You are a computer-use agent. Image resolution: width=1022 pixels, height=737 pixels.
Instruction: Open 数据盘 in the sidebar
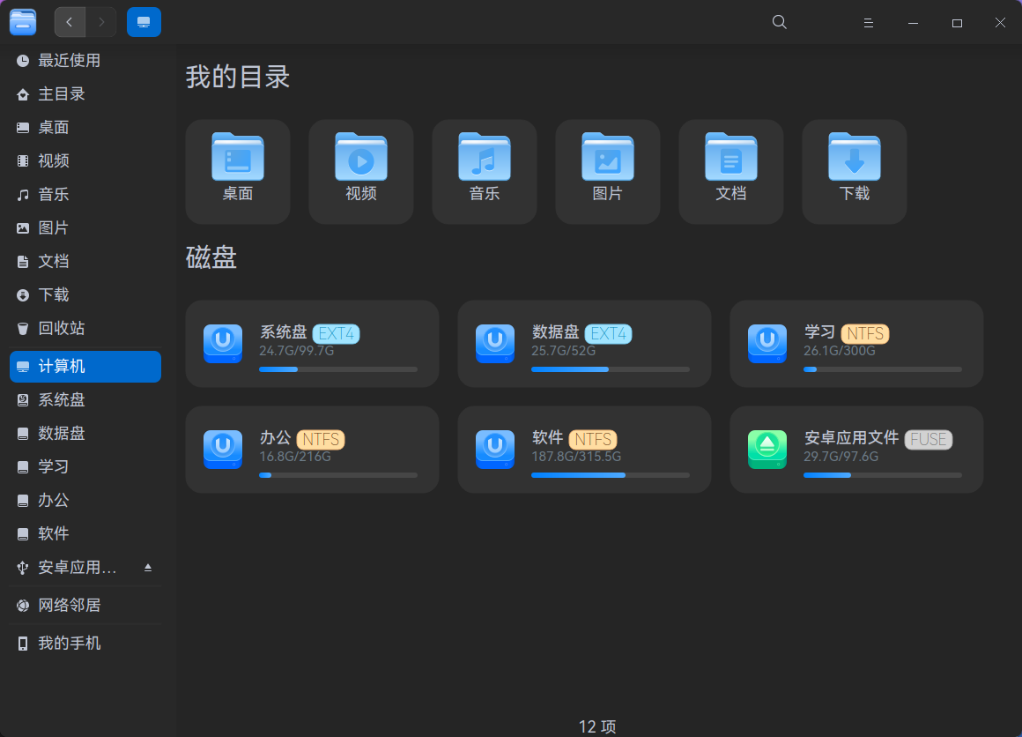coord(85,433)
